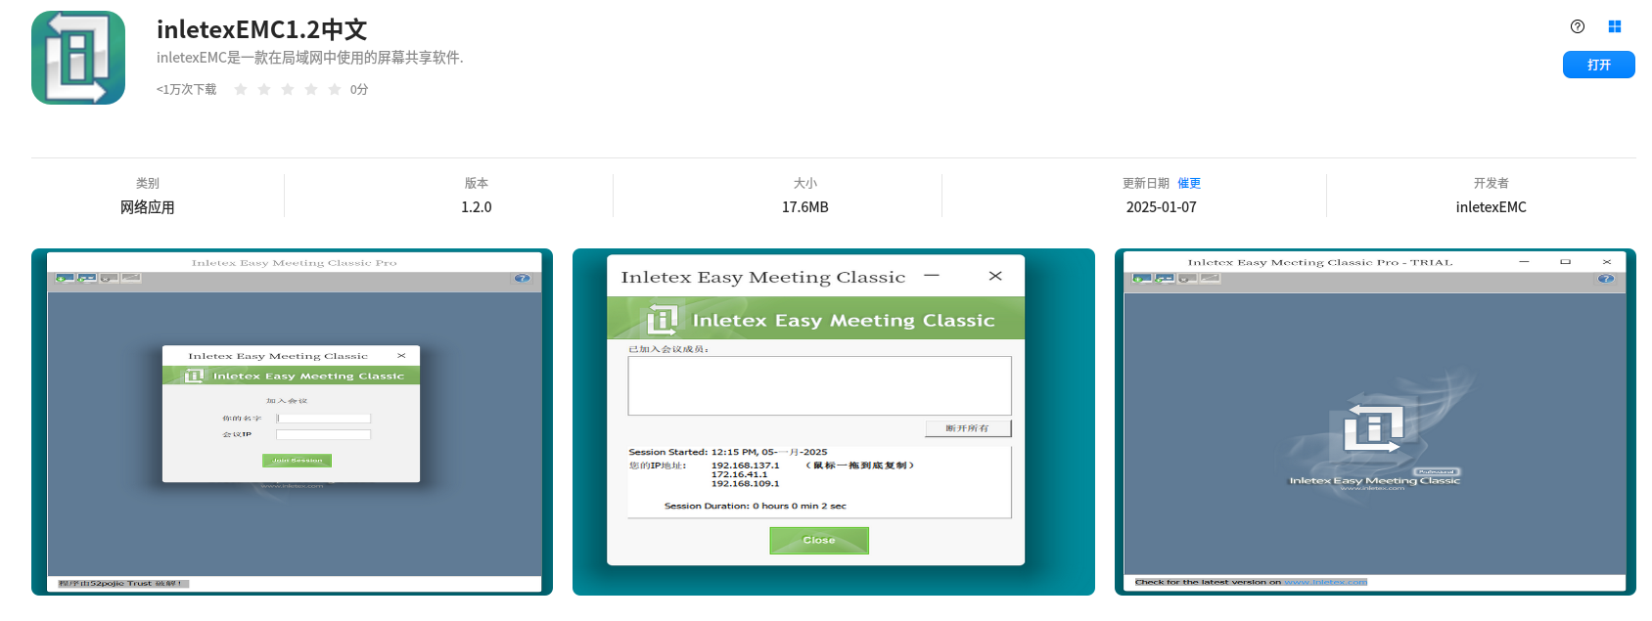Open the first screenshot with join session dialog
This screenshot has width=1652, height=621.
click(x=292, y=421)
